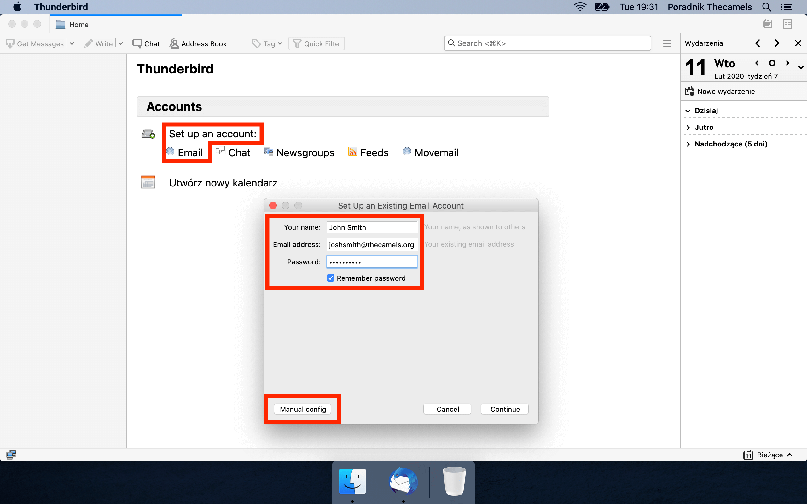Click the Email tab label
807x504 pixels.
(x=191, y=153)
